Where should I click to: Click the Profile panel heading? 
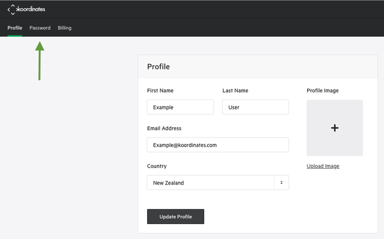[x=158, y=67]
